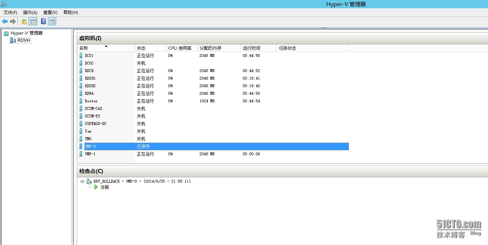488x245 pixels.
Task: Click the RDVH server icon in tree
Action: (13, 40)
